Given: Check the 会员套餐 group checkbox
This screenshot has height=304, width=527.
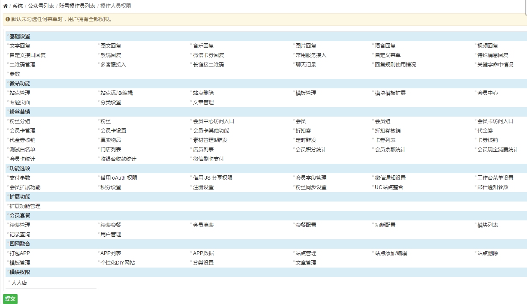Looking at the screenshot, I should (8, 214).
